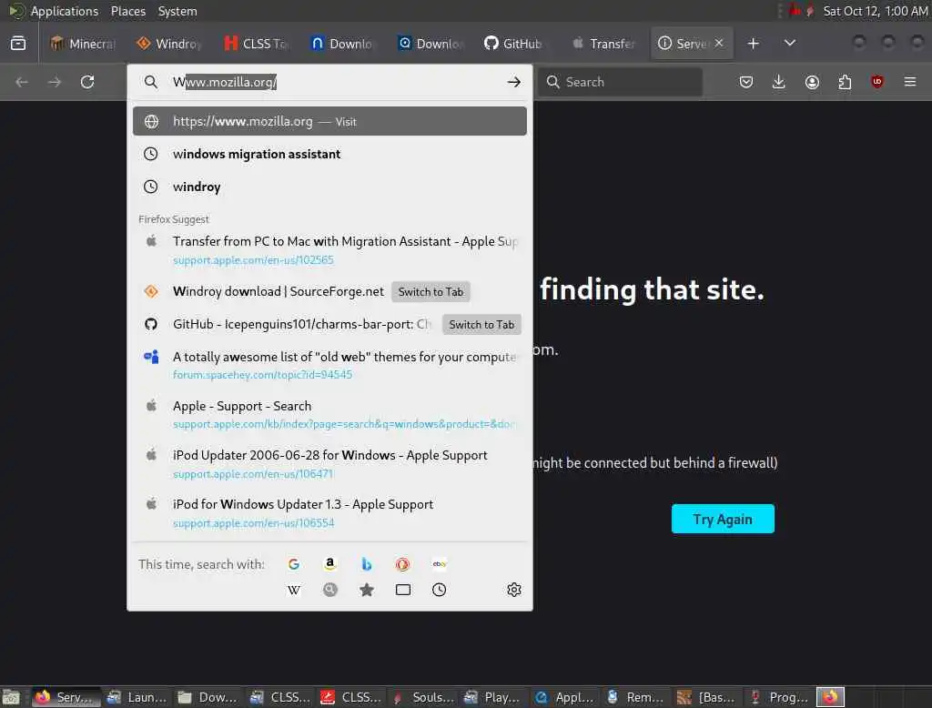Open the Places menu
The height and width of the screenshot is (708, 932).
pos(127,11)
